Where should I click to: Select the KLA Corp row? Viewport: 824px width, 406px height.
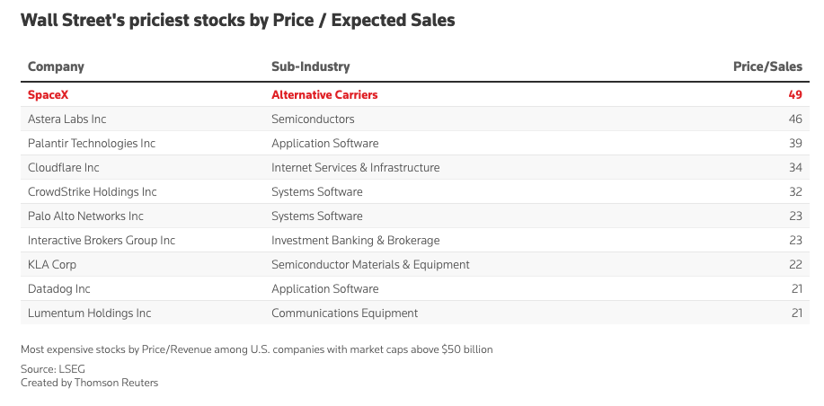[415, 264]
